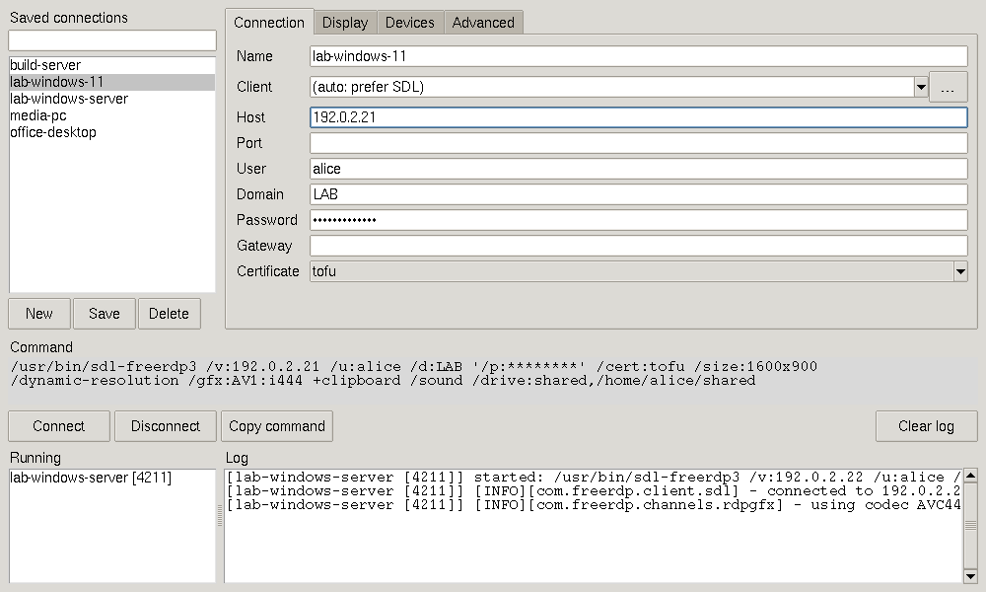986x592 pixels.
Task: Click the User field containing alice
Action: tap(638, 169)
